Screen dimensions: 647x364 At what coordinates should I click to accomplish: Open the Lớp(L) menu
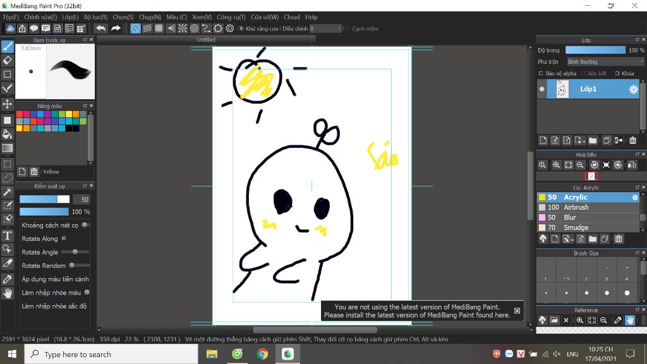pyautogui.click(x=70, y=17)
